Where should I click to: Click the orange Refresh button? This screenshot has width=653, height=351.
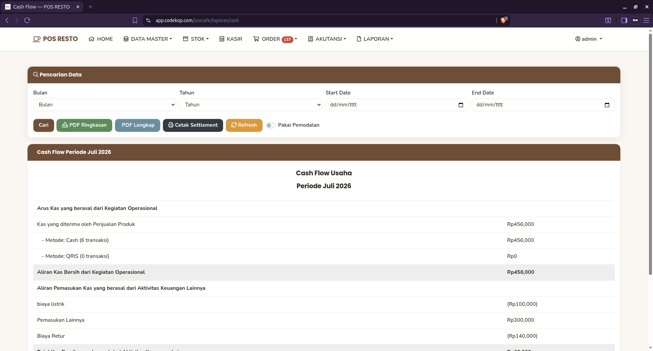point(244,125)
